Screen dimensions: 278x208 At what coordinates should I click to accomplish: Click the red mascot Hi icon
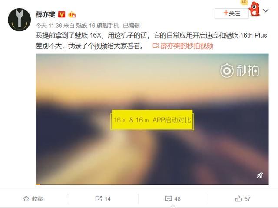(254, 9)
